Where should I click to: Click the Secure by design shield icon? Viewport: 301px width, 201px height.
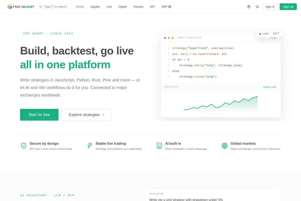tap(24, 146)
